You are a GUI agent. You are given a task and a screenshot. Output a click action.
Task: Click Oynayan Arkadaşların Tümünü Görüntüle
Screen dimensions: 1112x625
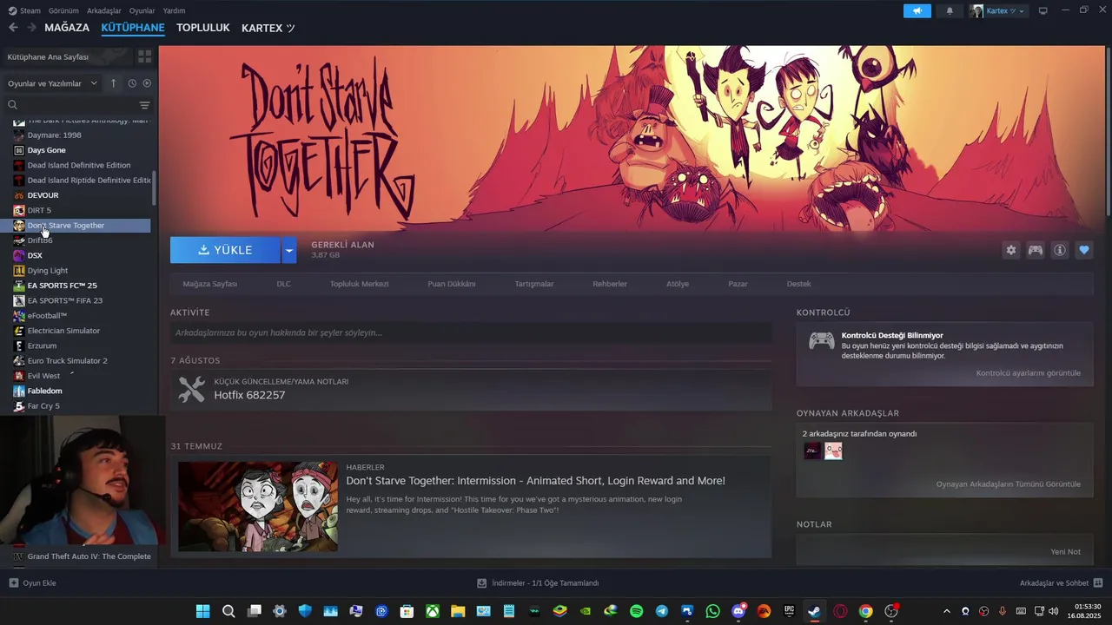click(x=1008, y=484)
